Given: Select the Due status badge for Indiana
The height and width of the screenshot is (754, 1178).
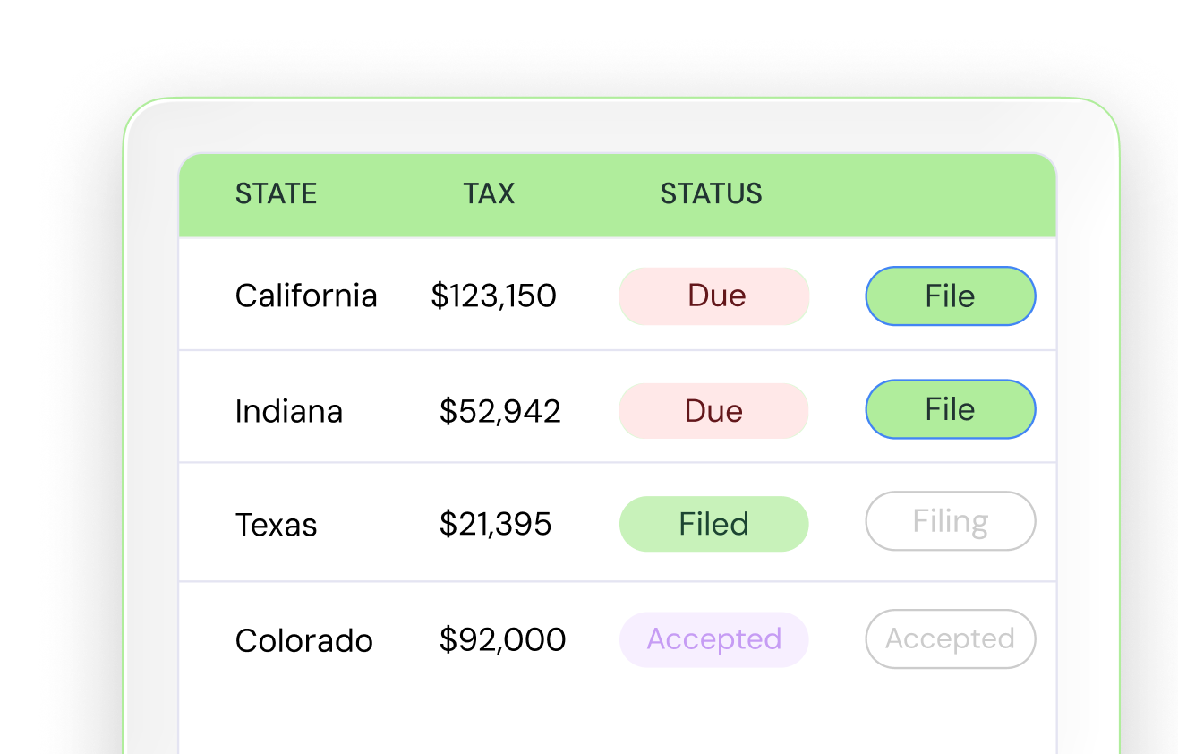Looking at the screenshot, I should tap(713, 411).
